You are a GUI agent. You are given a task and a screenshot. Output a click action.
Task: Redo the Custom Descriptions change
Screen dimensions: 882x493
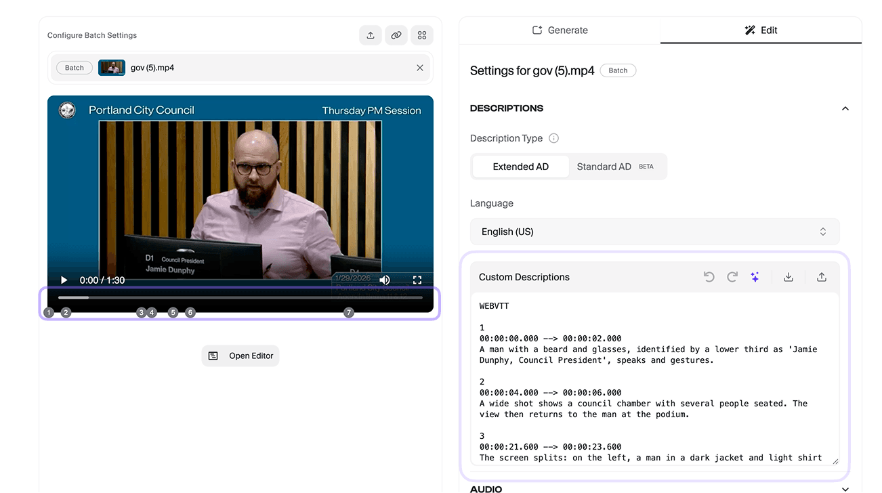pyautogui.click(x=732, y=277)
